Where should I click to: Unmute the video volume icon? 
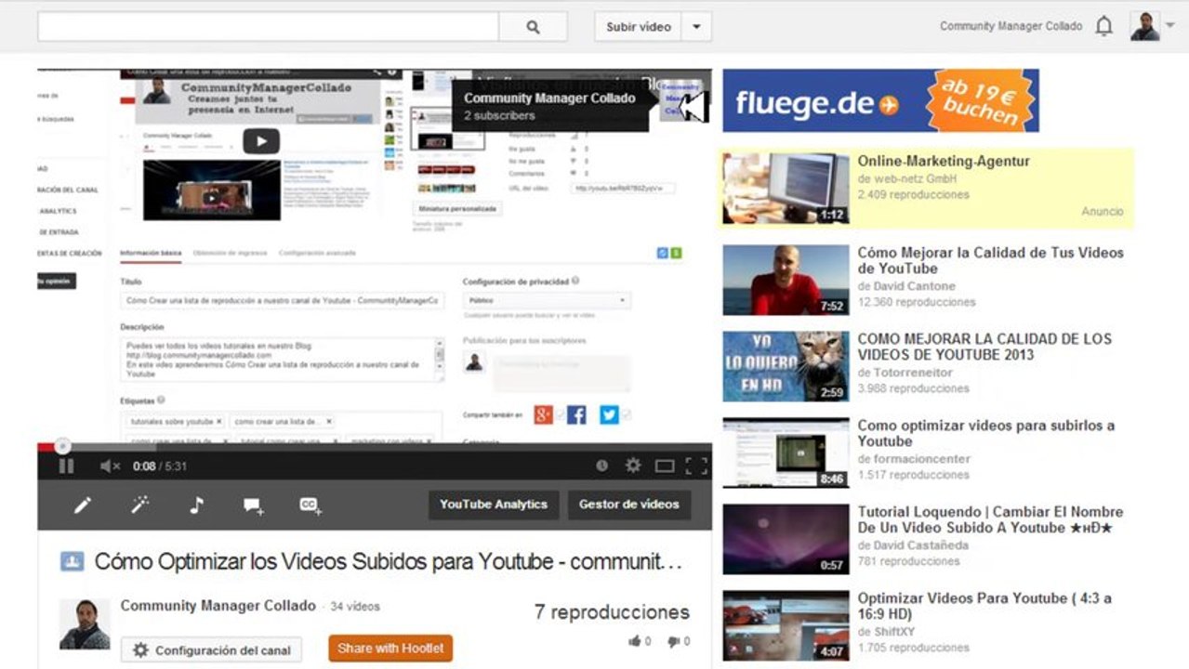pyautogui.click(x=110, y=466)
